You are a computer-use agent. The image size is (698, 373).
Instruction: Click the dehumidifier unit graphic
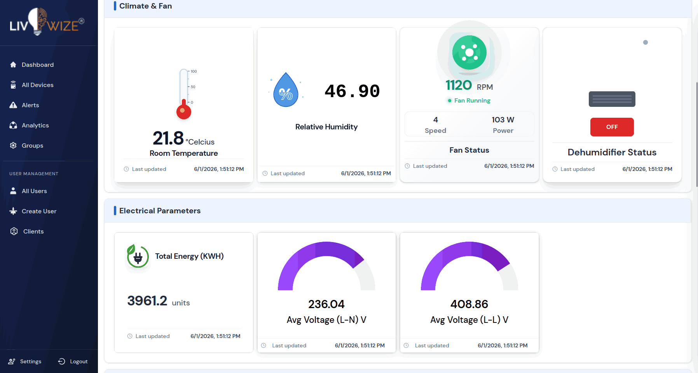point(612,99)
